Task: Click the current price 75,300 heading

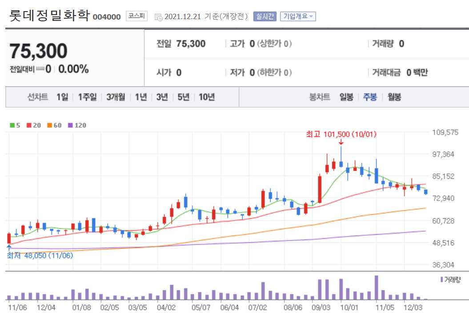Action: pos(38,51)
